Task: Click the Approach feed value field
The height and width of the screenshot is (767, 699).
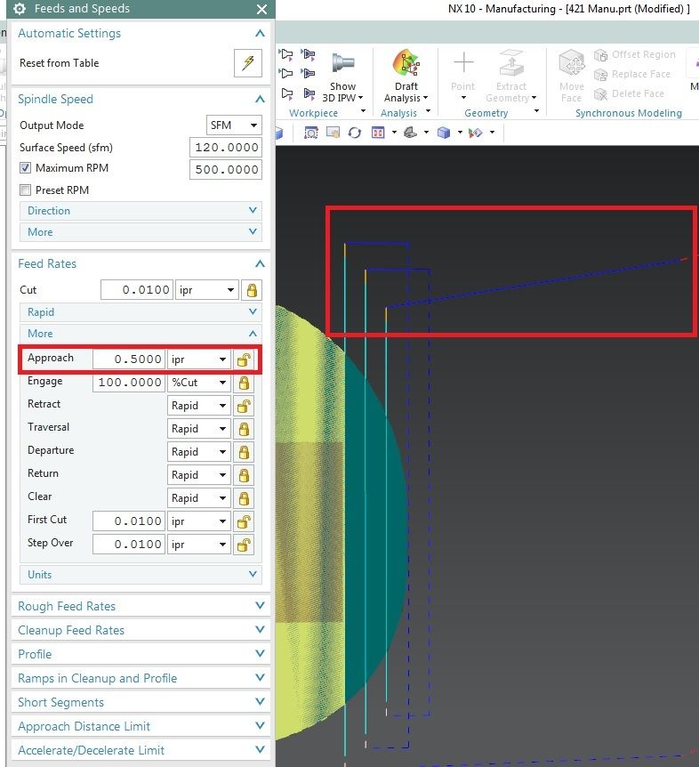Action: tap(129, 359)
